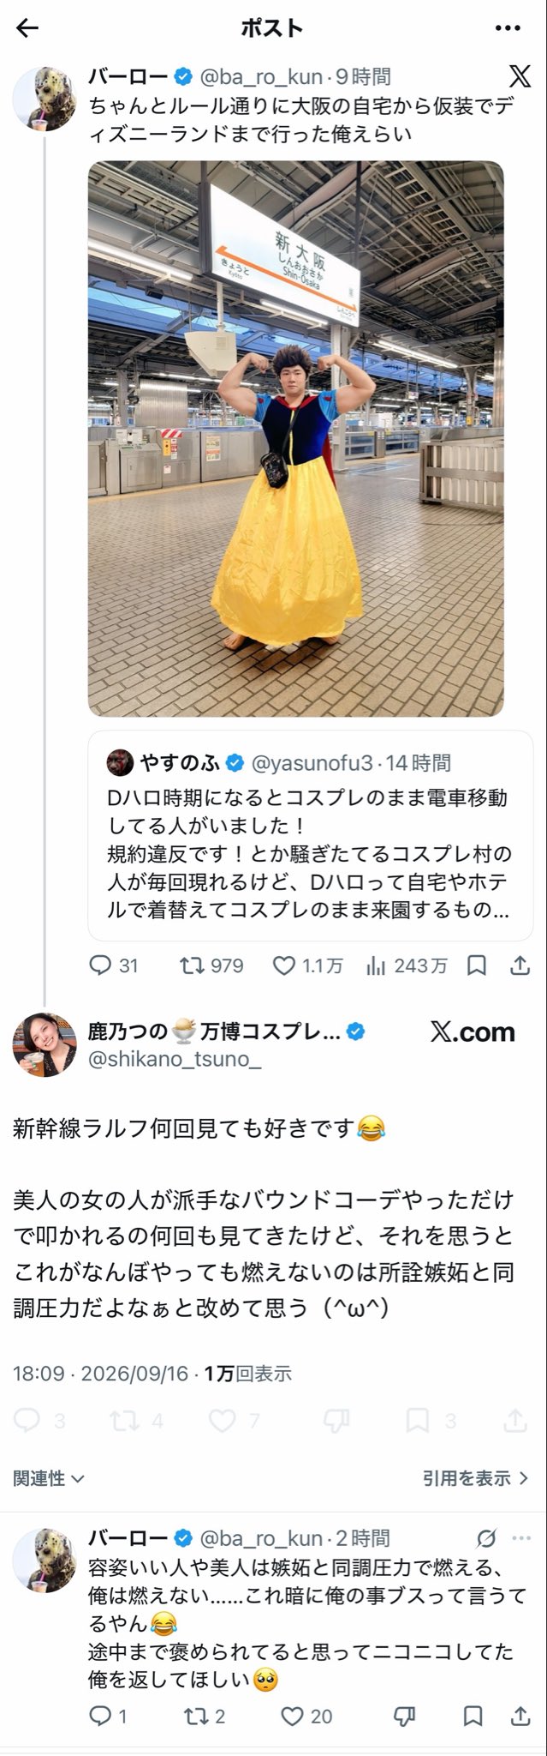547x1756 pixels.
Task: Open the @ba_ro_kun handle in the top post
Action: pyautogui.click(x=261, y=77)
